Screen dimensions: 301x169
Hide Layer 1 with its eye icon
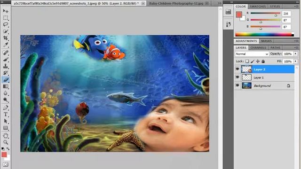coord(237,77)
